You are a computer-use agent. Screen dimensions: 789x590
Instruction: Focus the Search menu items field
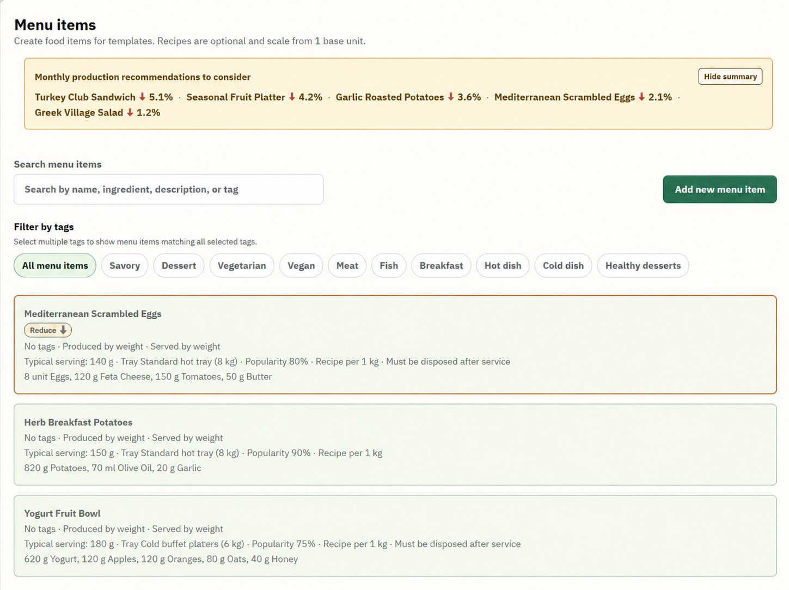(x=168, y=189)
